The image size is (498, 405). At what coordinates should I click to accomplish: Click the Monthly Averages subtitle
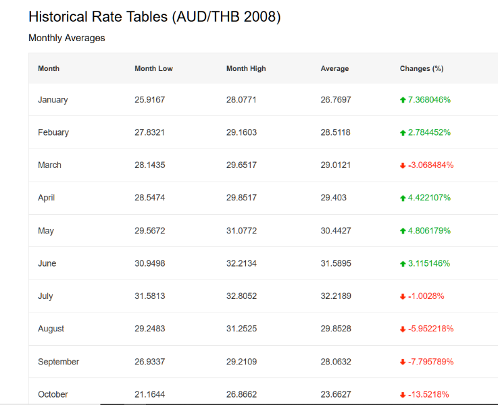tap(67, 38)
